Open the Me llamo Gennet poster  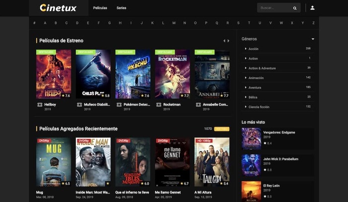(x=173, y=162)
